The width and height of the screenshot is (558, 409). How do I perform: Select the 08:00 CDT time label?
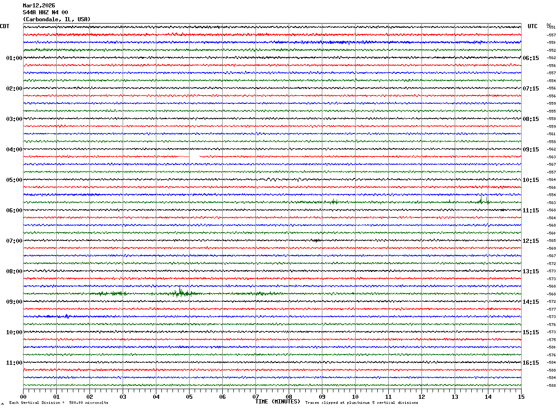tap(14, 271)
